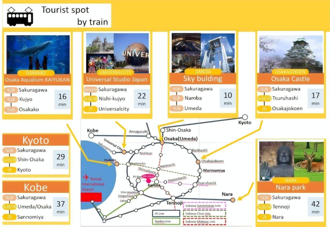Click the Tennoji station circle on the map
The image size is (330, 227).
click(x=173, y=198)
